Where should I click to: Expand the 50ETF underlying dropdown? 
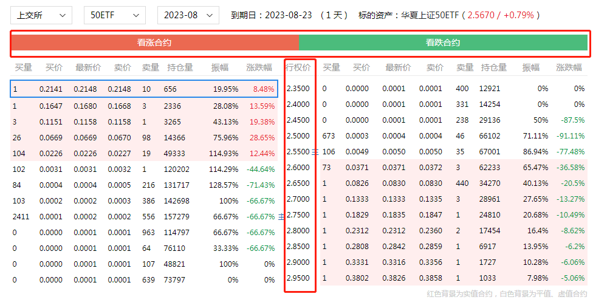[x=114, y=15]
